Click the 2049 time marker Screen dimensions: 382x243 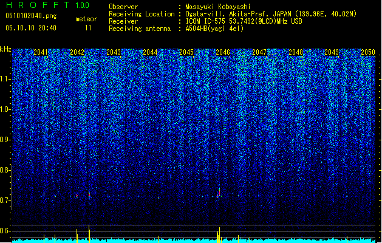point(332,52)
